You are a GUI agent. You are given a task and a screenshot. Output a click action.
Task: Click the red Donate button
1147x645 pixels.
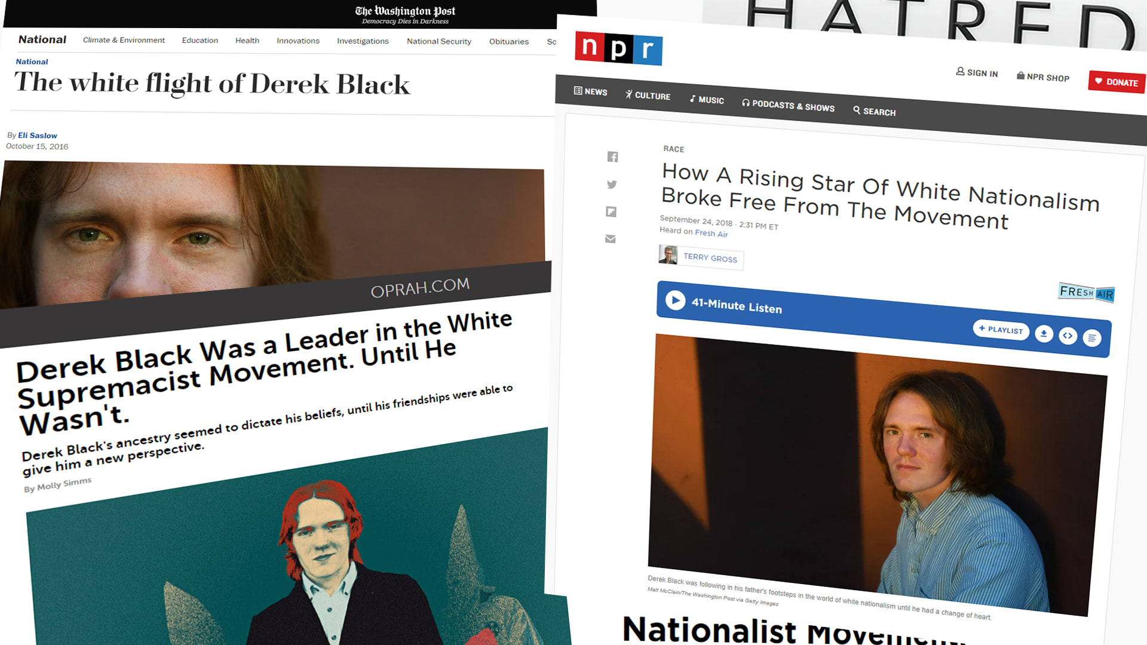pos(1116,82)
